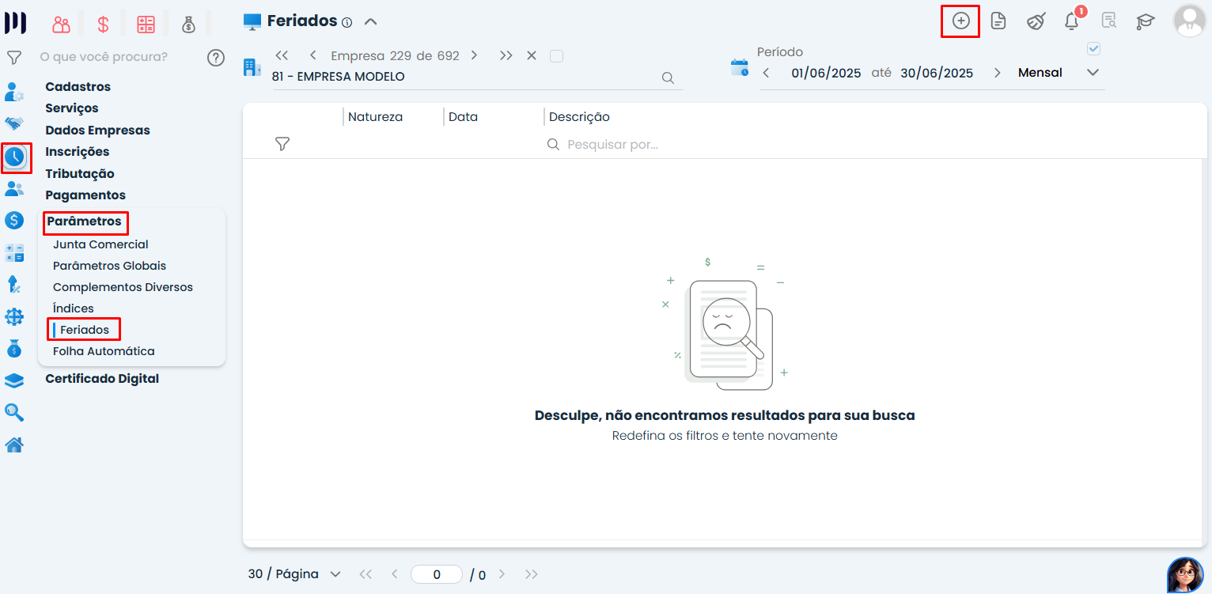Image resolution: width=1212 pixels, height=594 pixels.
Task: Select Folha Automática in the menu
Action: 104,351
